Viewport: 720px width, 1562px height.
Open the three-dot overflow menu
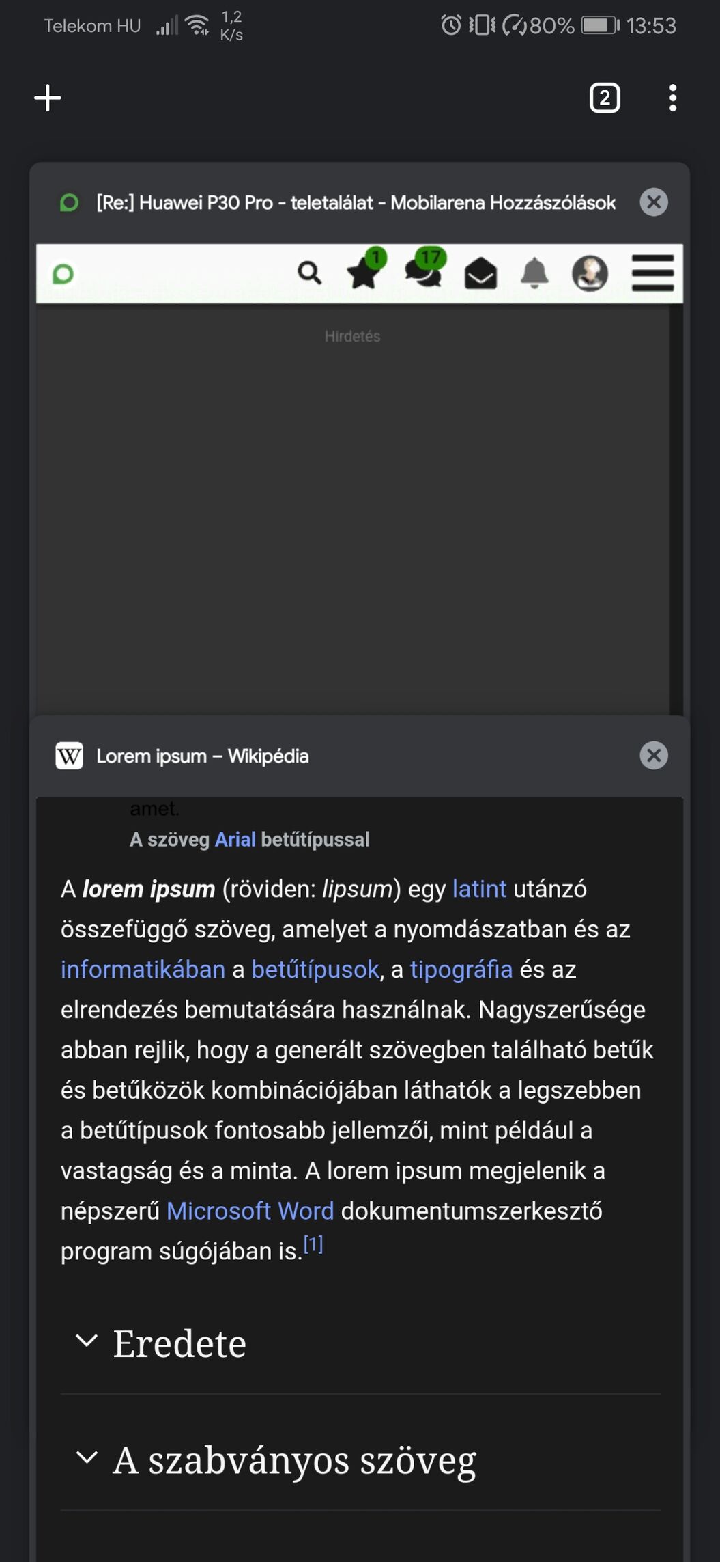673,98
